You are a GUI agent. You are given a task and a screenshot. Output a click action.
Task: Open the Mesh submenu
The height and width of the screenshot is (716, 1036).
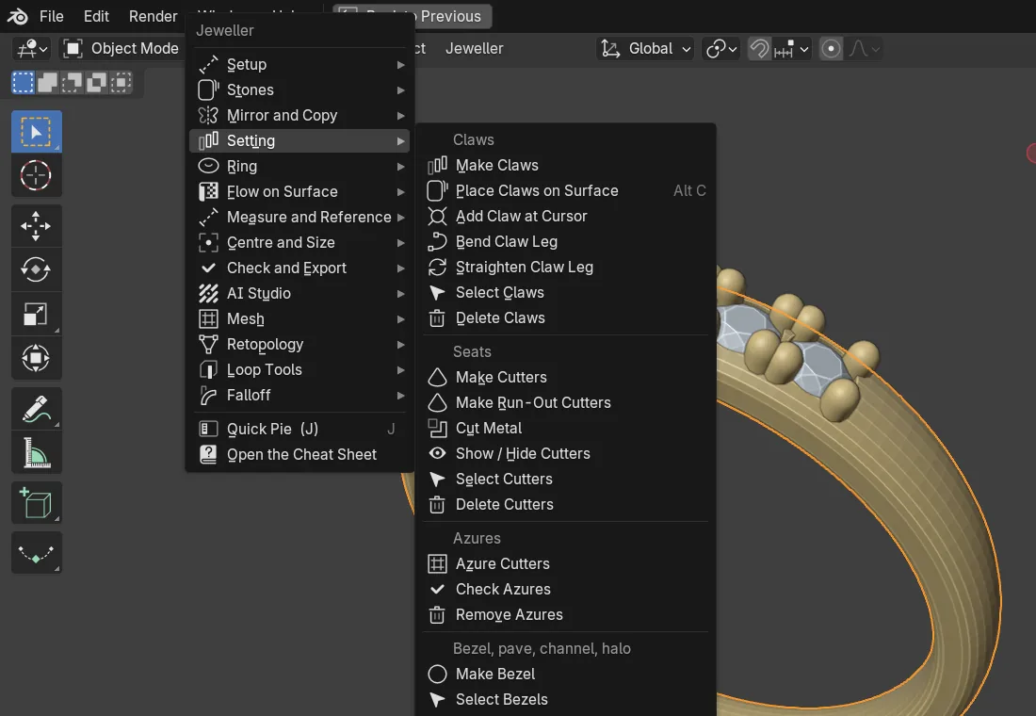299,318
